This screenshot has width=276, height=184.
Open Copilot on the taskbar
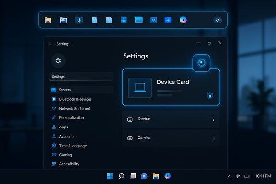[167, 176]
